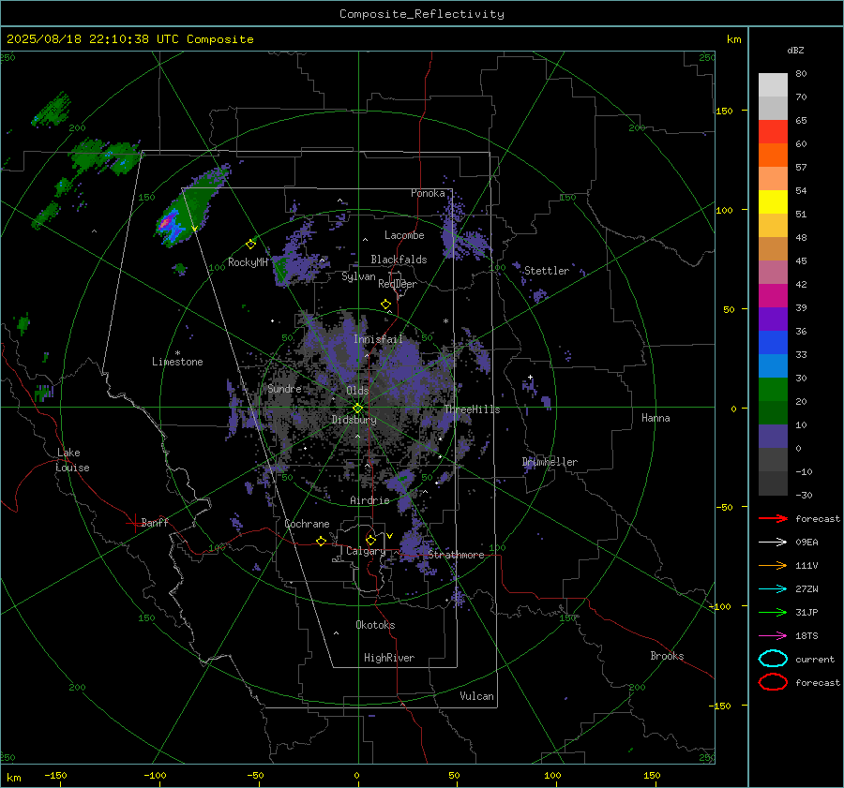The height and width of the screenshot is (788, 844).
Task: Click the Sundre label
Action: point(285,388)
